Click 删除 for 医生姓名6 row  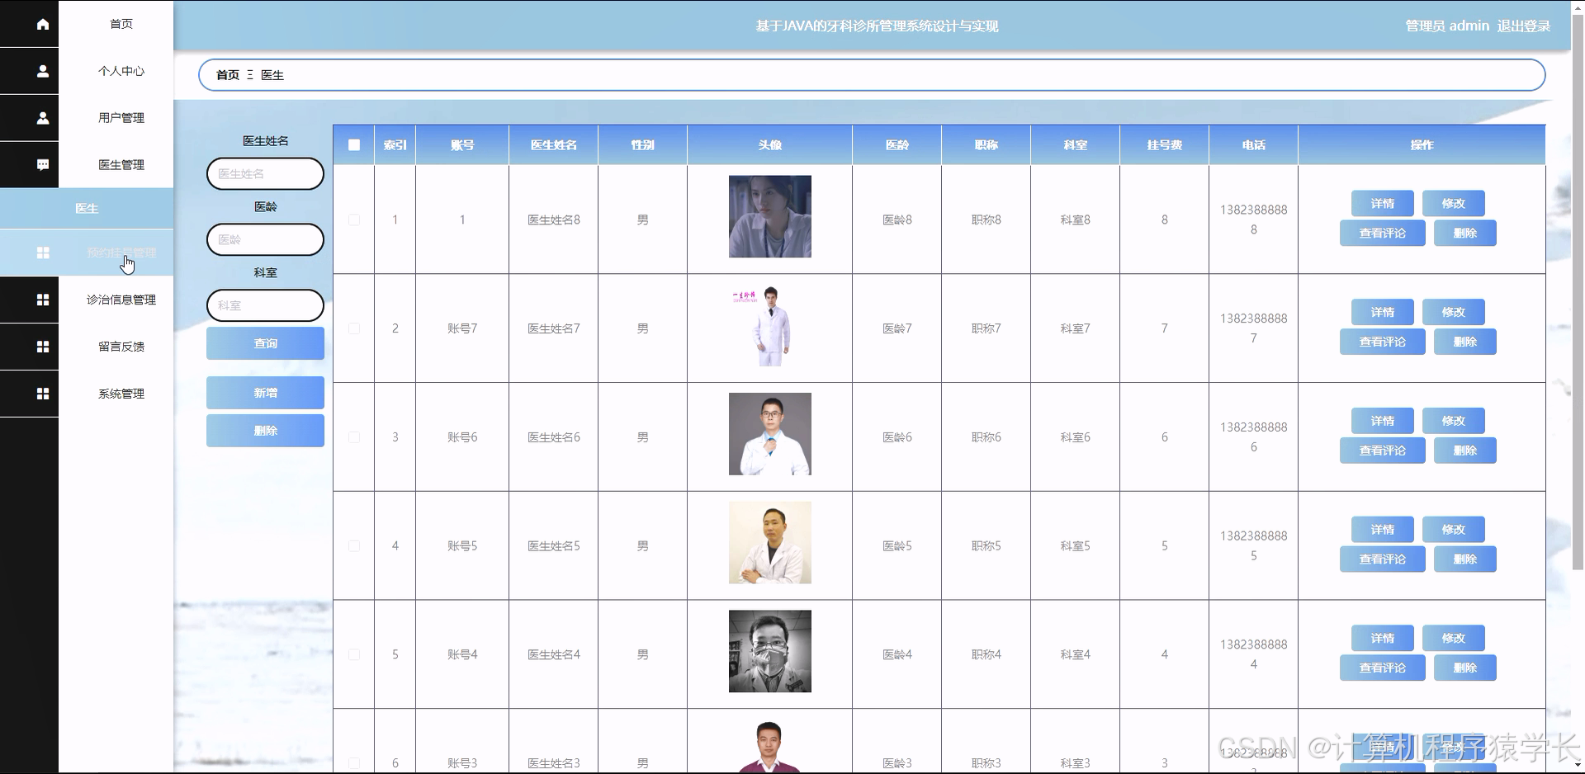click(1465, 451)
